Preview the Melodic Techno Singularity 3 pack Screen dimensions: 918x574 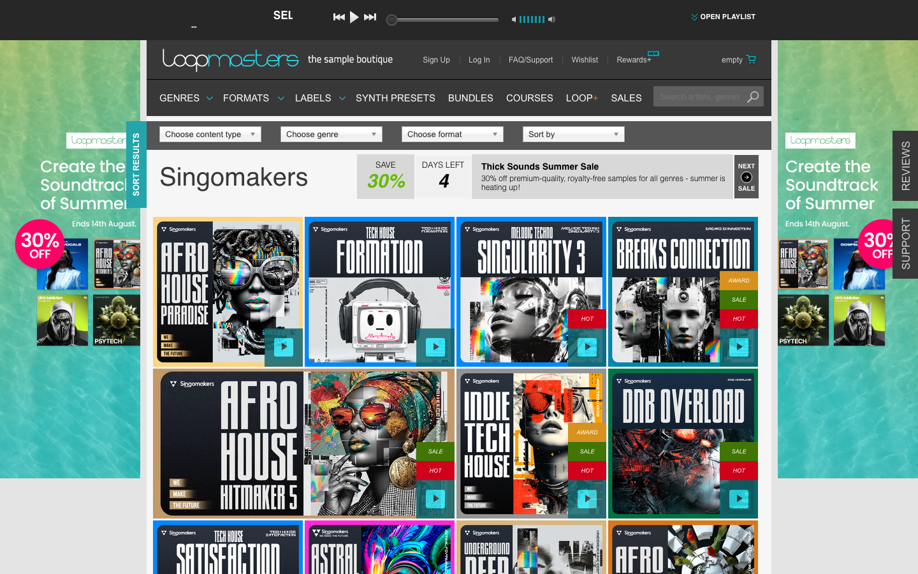(586, 347)
